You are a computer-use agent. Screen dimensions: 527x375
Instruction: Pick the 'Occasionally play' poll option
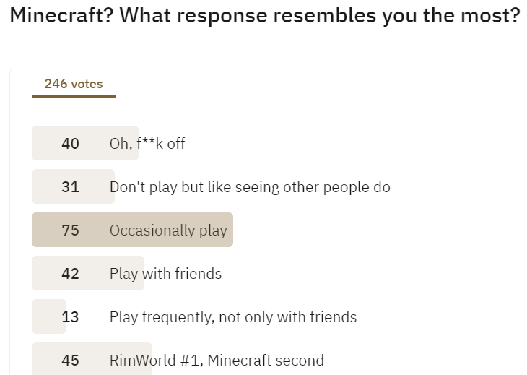click(x=168, y=230)
